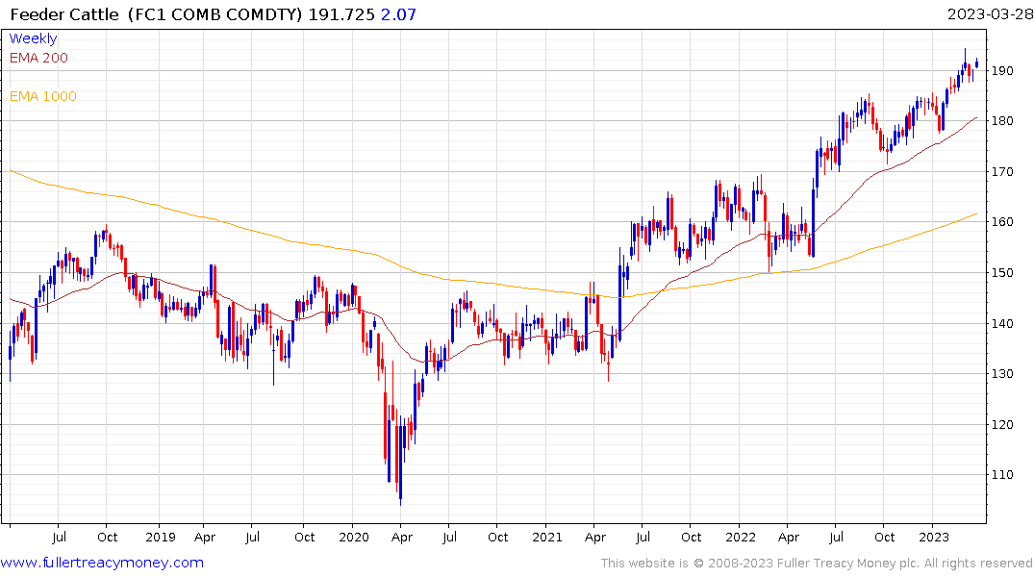The width and height of the screenshot is (1034, 577).
Task: Click the EMA 1000 legend label
Action: click(x=43, y=96)
